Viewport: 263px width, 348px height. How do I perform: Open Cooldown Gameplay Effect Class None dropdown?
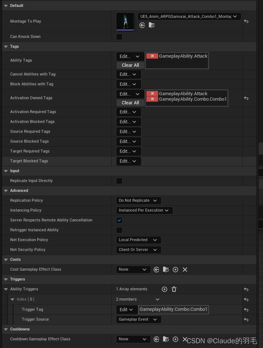[x=133, y=339]
